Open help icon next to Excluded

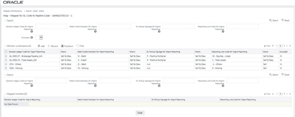click(32, 38)
